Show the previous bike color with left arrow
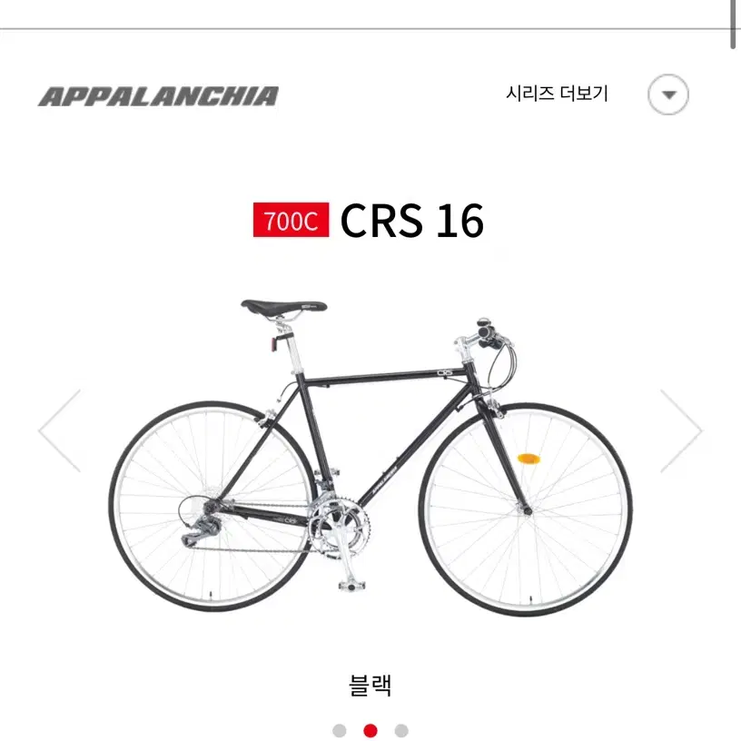Image resolution: width=741 pixels, height=741 pixels. click(x=60, y=430)
